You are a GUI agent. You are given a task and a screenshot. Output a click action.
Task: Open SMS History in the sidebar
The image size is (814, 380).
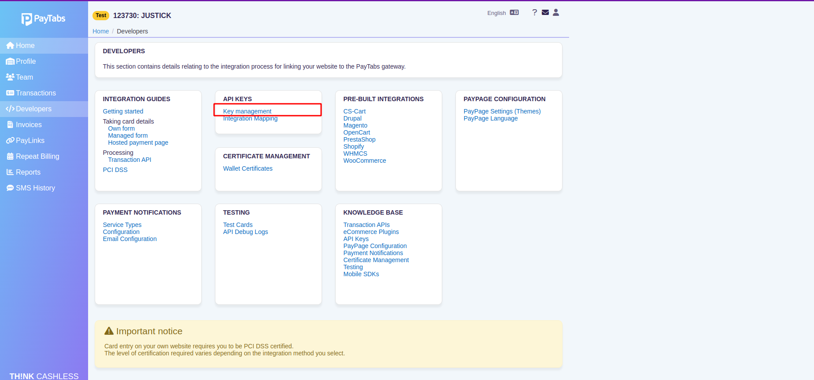click(x=44, y=188)
